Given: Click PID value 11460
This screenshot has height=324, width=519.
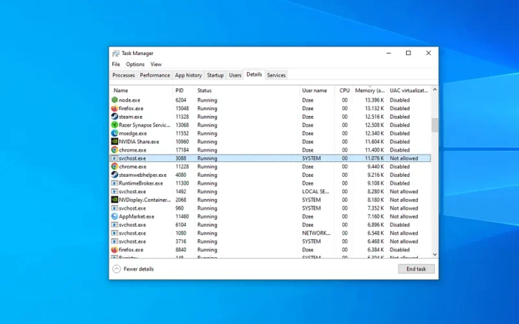Looking at the screenshot, I should coord(182,216).
